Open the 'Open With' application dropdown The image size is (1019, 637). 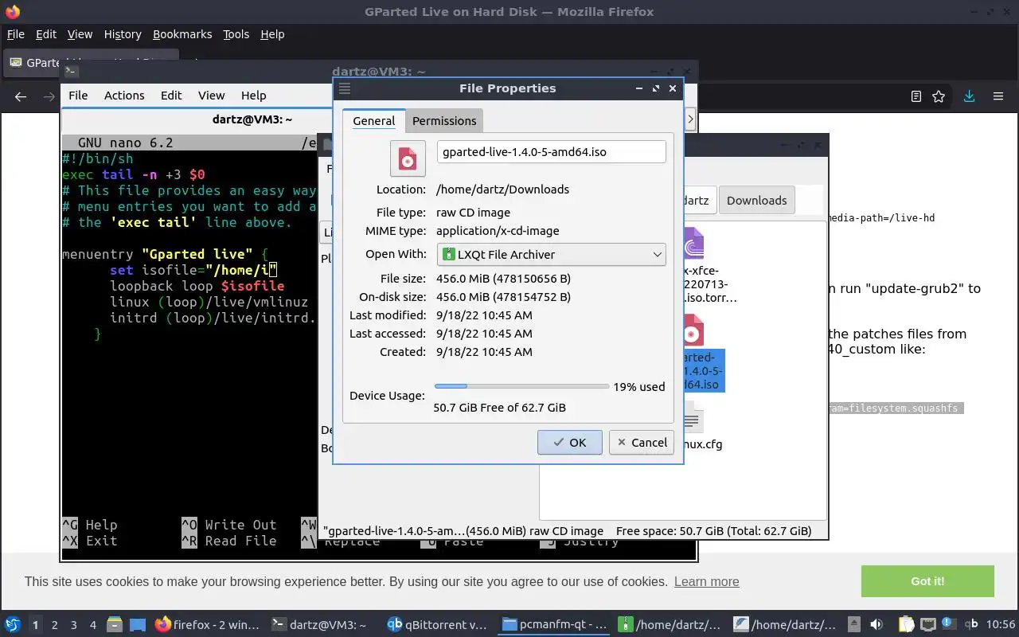click(551, 255)
